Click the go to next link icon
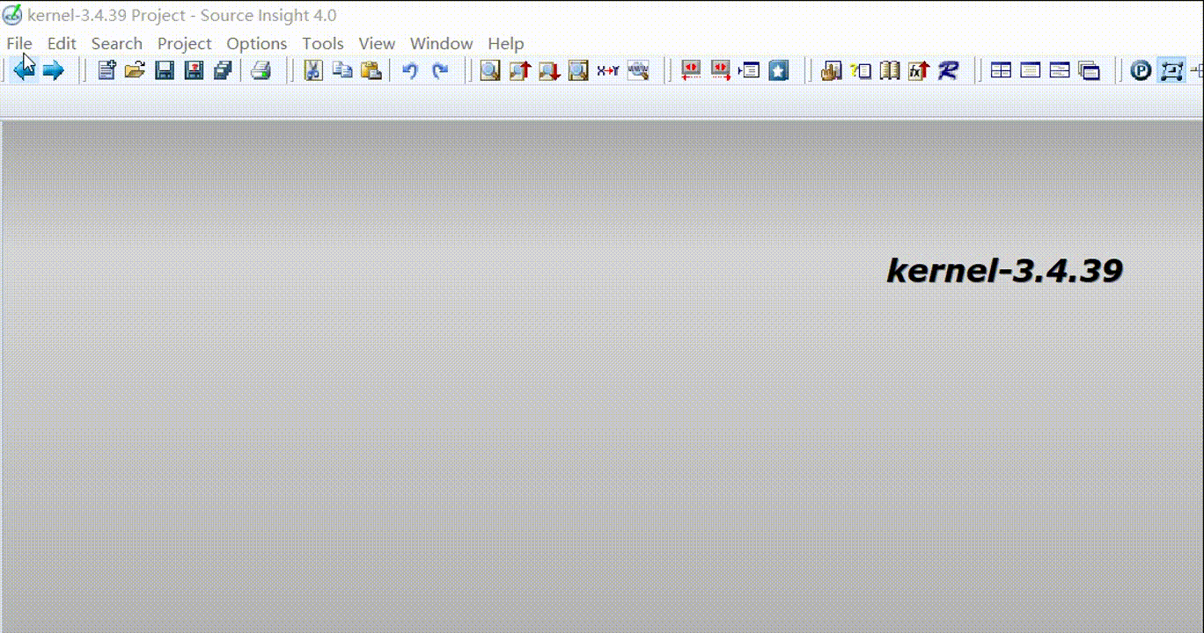Screen dimensions: 1204x633 (x=721, y=70)
